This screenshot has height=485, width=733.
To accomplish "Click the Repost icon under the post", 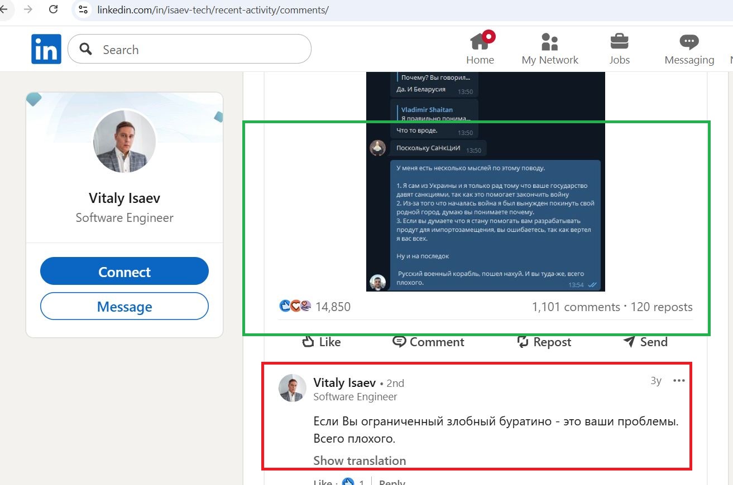I will coord(544,342).
